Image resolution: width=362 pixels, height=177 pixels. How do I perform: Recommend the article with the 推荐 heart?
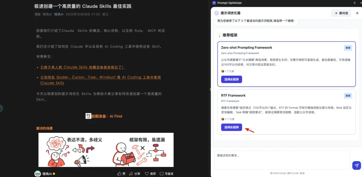[x=150, y=174]
